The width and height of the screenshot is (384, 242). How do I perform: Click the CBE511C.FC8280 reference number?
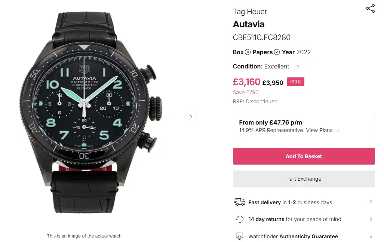pos(261,37)
